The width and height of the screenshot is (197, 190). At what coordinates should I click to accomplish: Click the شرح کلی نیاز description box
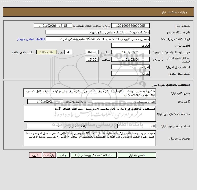pos(90,93)
